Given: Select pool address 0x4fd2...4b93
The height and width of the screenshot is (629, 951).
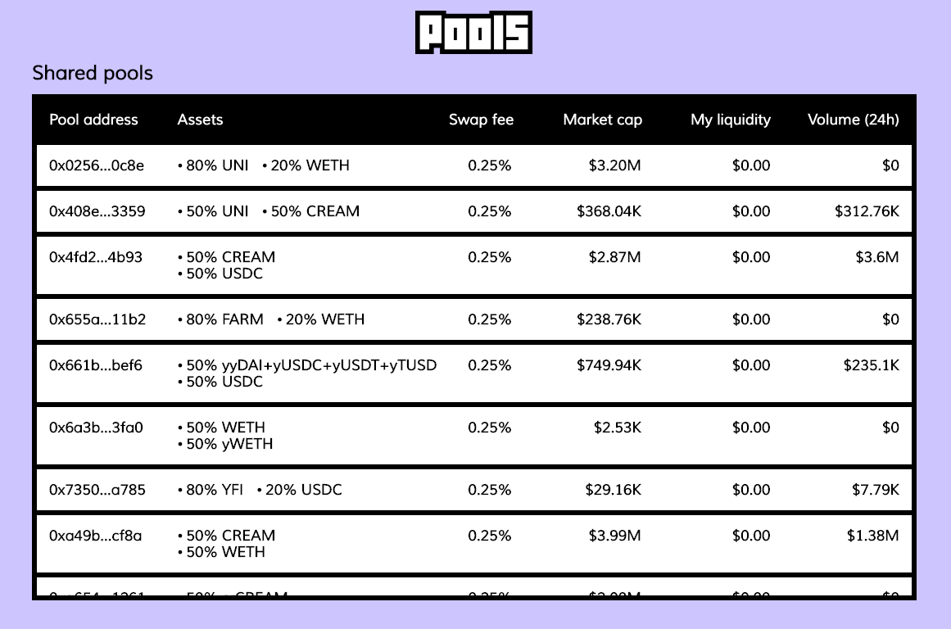Looking at the screenshot, I should point(96,257).
